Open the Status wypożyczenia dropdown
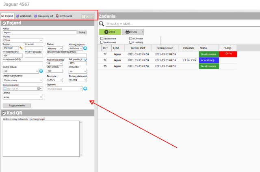The width and height of the screenshot is (260, 172). click(x=23, y=80)
